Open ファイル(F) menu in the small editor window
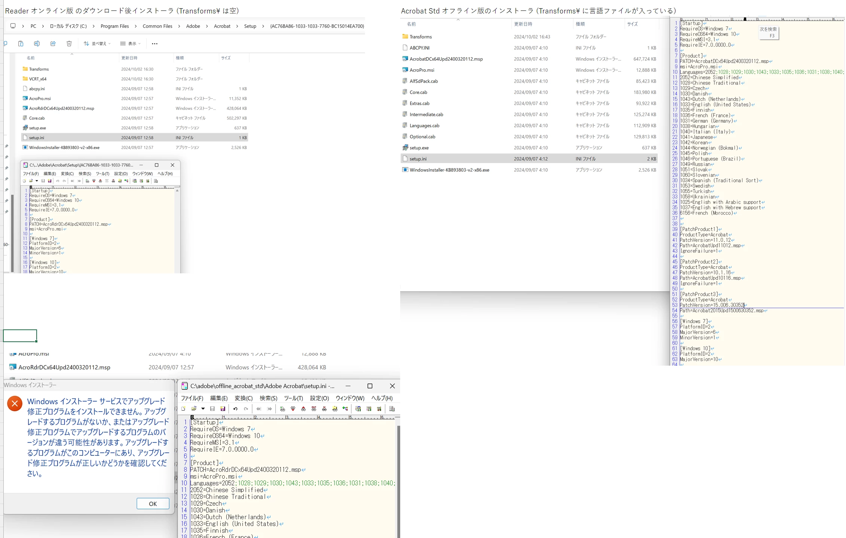Image resolution: width=846 pixels, height=538 pixels. tap(31, 173)
